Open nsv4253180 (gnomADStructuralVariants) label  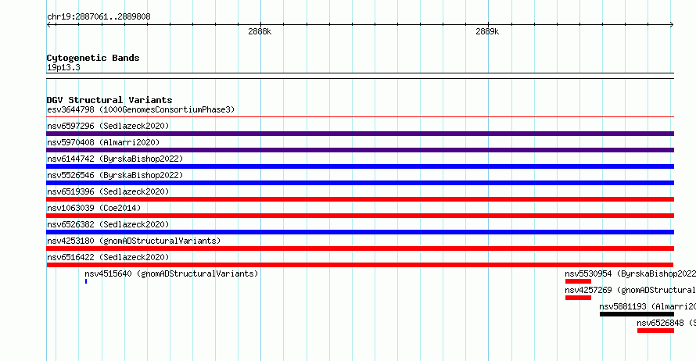pos(134,241)
